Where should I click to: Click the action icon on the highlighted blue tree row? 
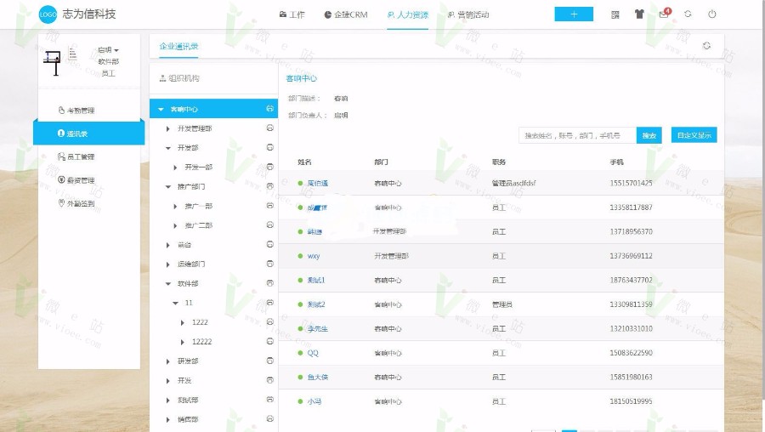(x=269, y=108)
